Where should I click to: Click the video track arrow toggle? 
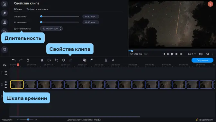pos(6,87)
